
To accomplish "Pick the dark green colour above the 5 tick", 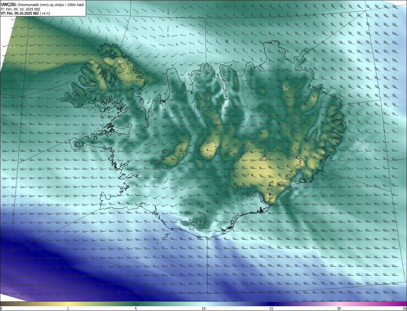I will (x=136, y=304).
